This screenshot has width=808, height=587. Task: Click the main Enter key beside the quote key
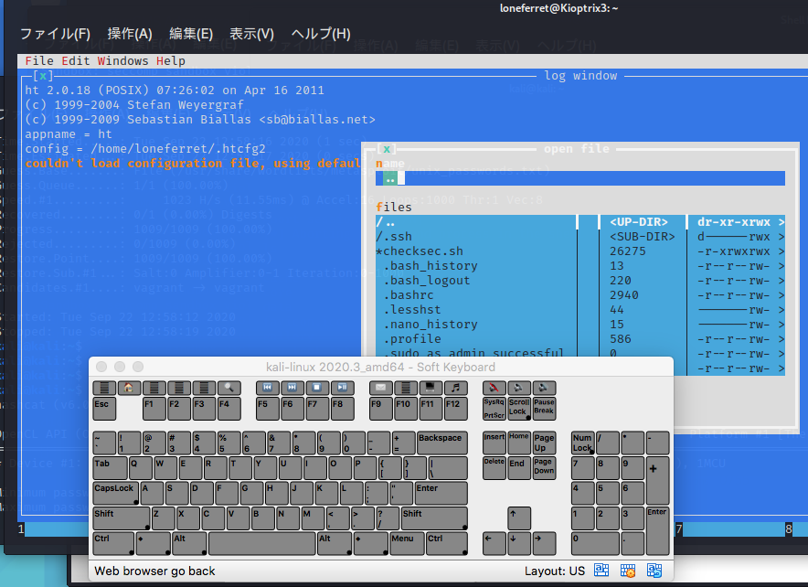pyautogui.click(x=441, y=493)
